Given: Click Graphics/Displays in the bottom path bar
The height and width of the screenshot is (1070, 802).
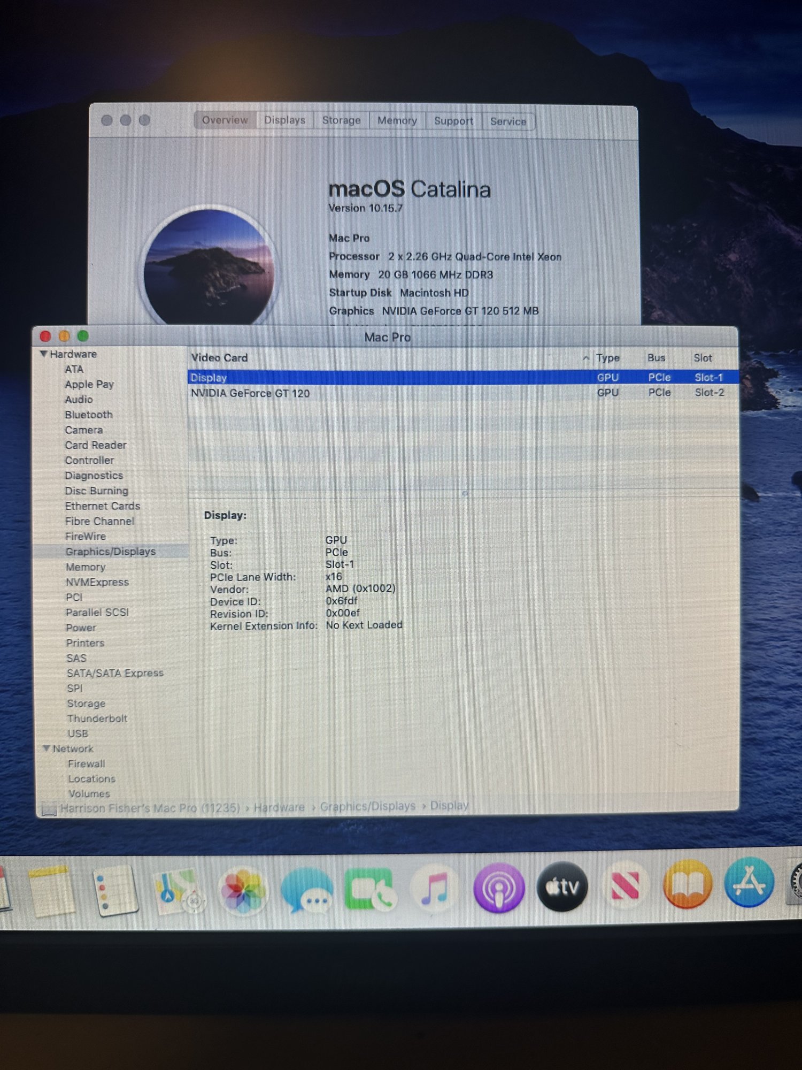Looking at the screenshot, I should tap(368, 806).
